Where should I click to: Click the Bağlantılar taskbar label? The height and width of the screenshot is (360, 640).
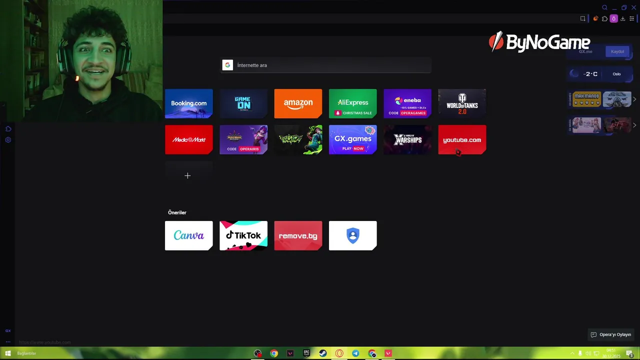point(26,353)
